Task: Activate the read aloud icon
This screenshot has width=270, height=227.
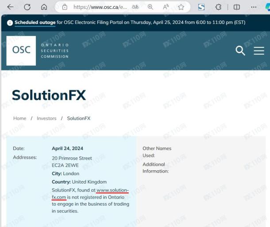Action: [166, 7]
